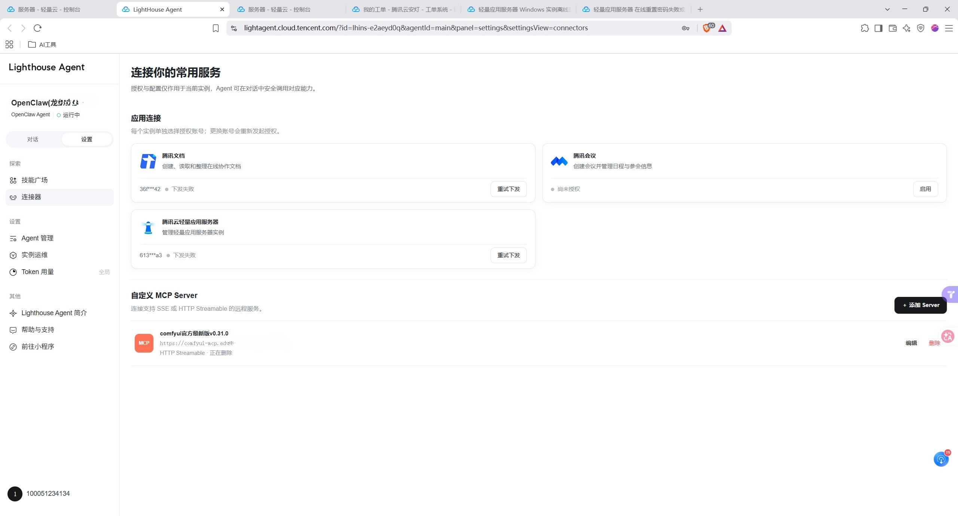Screen dimensions: 958x516
Task: Toggle the browser sidebar panel icon
Action: [879, 28]
